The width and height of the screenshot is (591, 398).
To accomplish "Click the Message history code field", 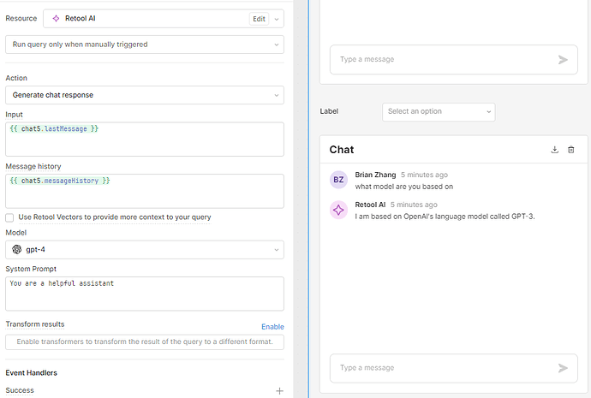I will click(145, 191).
